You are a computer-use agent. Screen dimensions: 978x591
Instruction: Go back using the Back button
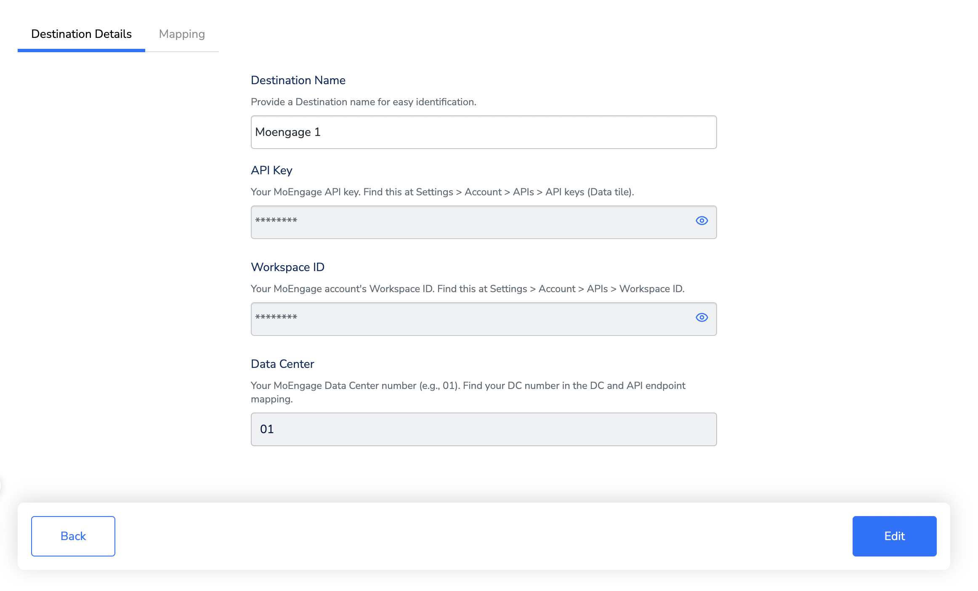[73, 536]
